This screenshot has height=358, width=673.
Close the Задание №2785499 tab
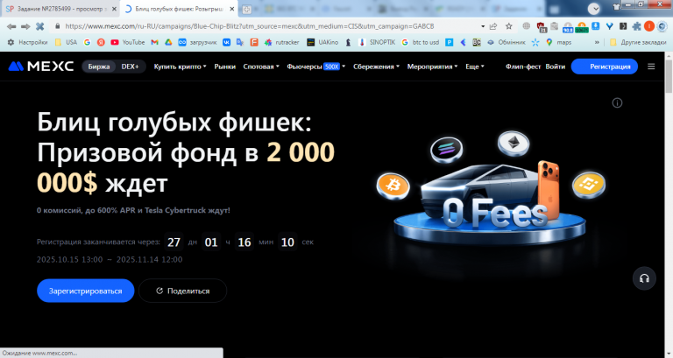[x=114, y=9]
